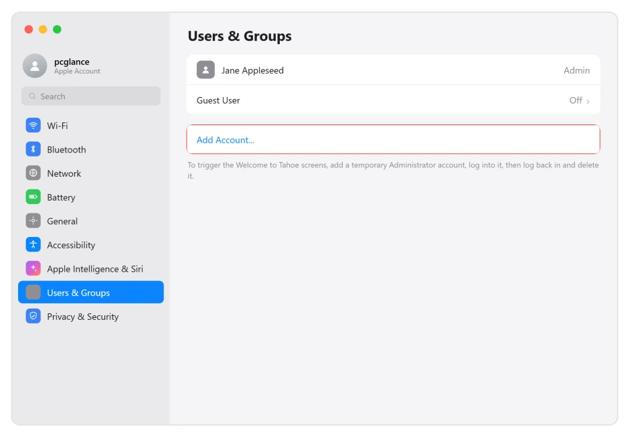
Task: Minimize window with the yellow button
Action: point(43,29)
